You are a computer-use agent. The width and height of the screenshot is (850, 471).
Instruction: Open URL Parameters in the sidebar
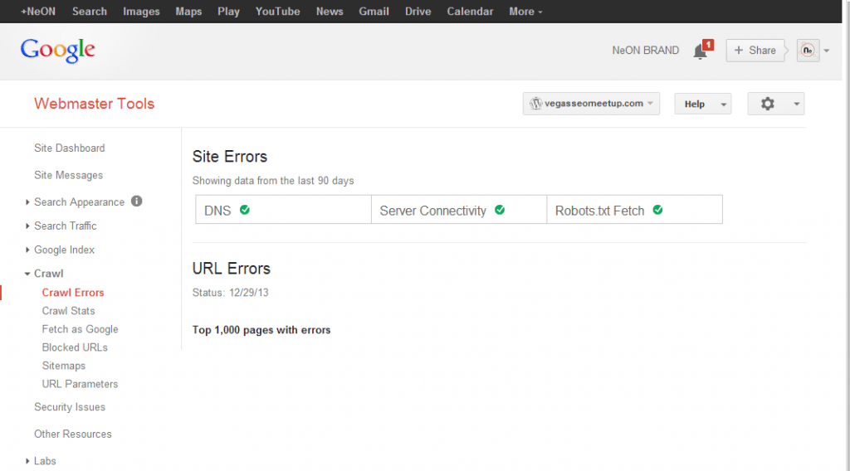(80, 384)
